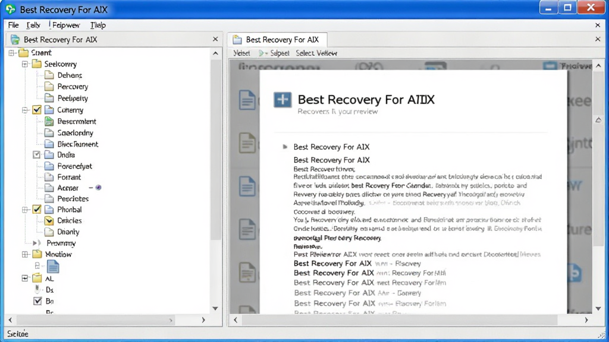Click the green play arrow beside Sdpeet
The image size is (609, 342).
pyautogui.click(x=262, y=53)
